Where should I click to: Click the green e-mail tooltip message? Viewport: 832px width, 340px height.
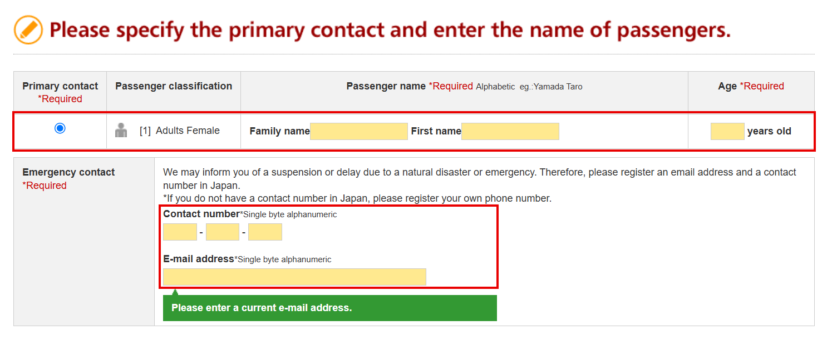329,308
